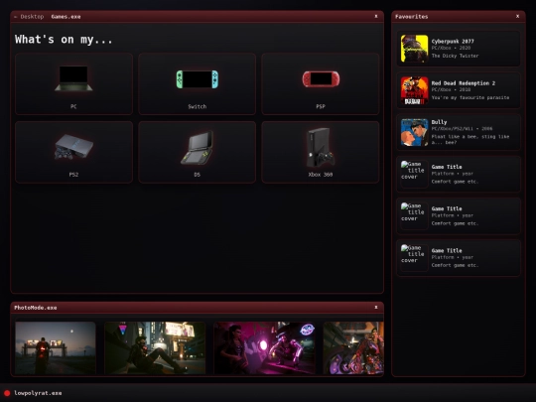This screenshot has height=402, width=536.
Task: Open the Switch console card
Action: tap(197, 83)
